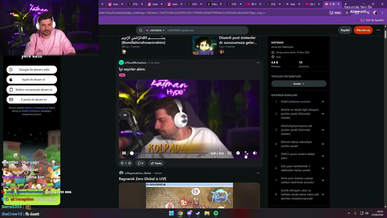Open Google Chrome from the taskbar
387x218 pixels.
click(x=180, y=213)
